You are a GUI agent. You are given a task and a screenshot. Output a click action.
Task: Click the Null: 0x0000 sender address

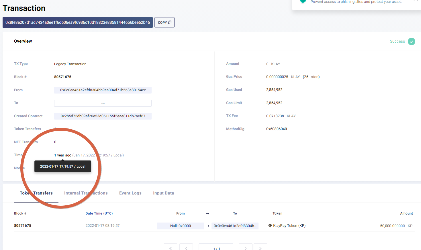180,226
